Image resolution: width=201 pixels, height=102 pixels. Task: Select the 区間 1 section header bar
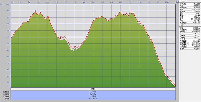[x=93, y=89]
